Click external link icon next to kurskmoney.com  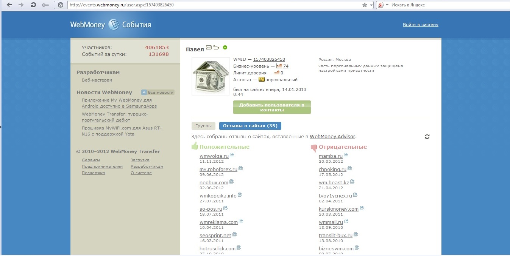[362, 208]
